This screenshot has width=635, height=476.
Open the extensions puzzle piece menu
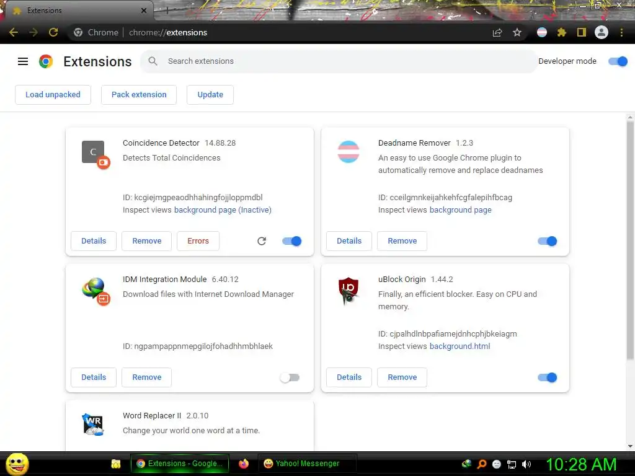(561, 32)
